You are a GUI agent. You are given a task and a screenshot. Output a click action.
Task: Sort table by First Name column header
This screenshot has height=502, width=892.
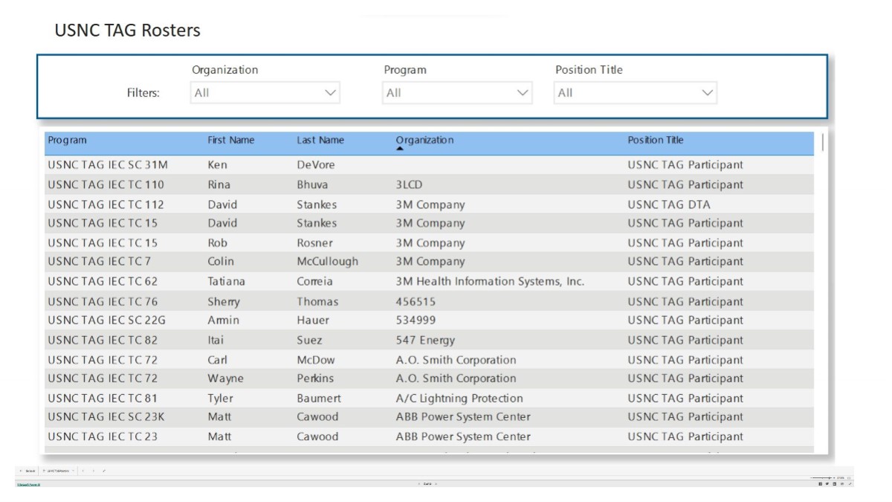tap(230, 140)
